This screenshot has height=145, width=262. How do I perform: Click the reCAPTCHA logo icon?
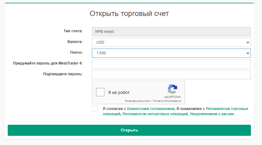pyautogui.click(x=173, y=89)
